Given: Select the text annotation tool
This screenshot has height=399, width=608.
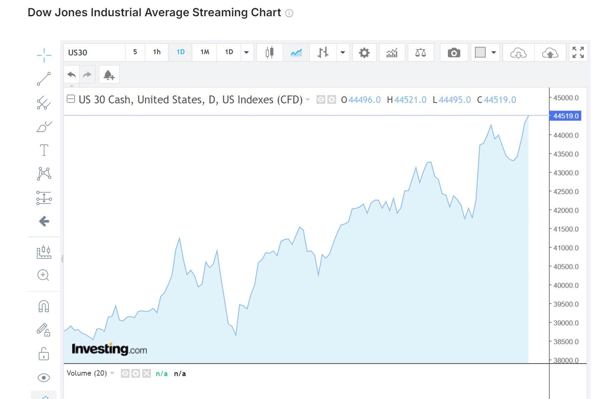Looking at the screenshot, I should click(44, 150).
